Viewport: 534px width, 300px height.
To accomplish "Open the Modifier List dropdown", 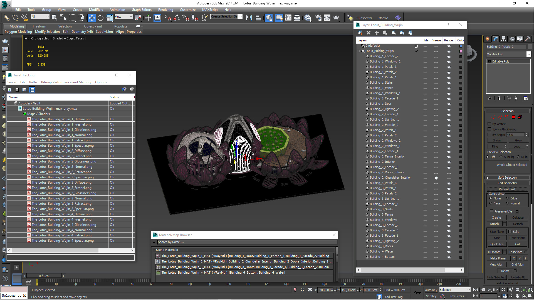I will 529,54.
